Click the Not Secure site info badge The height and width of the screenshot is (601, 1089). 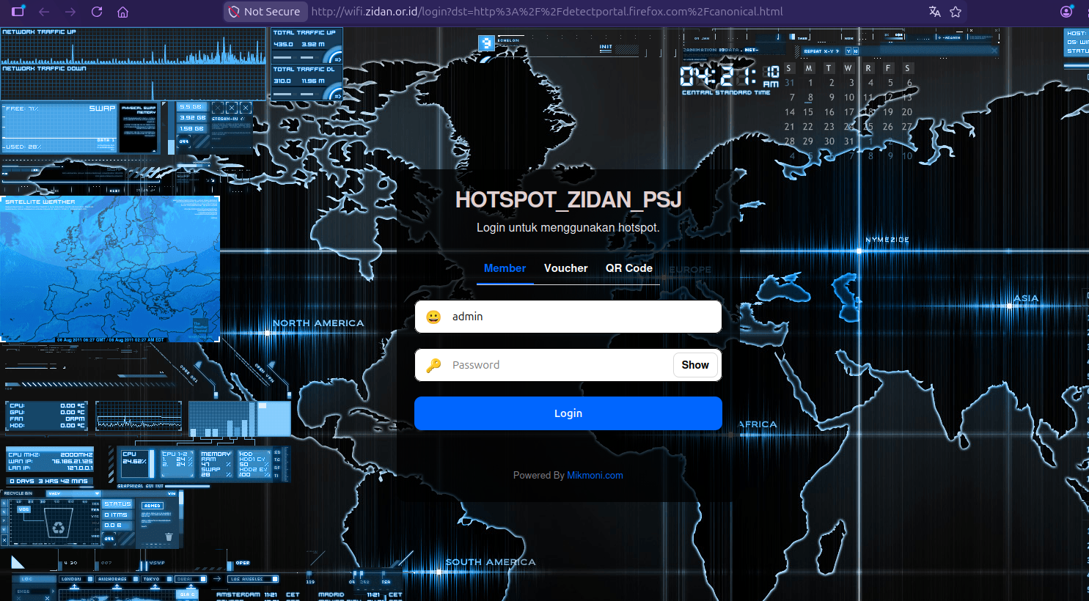coord(265,12)
